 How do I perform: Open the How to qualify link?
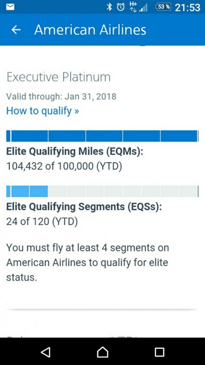(x=43, y=111)
